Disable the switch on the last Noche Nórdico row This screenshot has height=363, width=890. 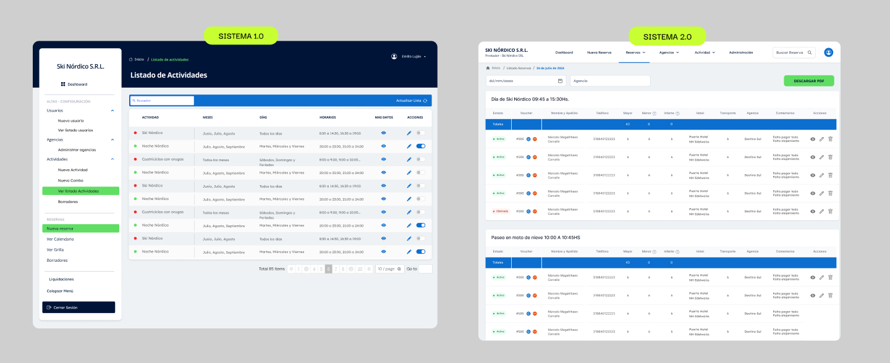[421, 251]
